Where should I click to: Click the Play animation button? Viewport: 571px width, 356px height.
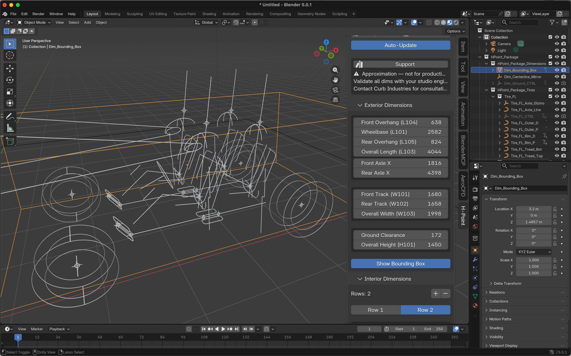click(x=223, y=329)
